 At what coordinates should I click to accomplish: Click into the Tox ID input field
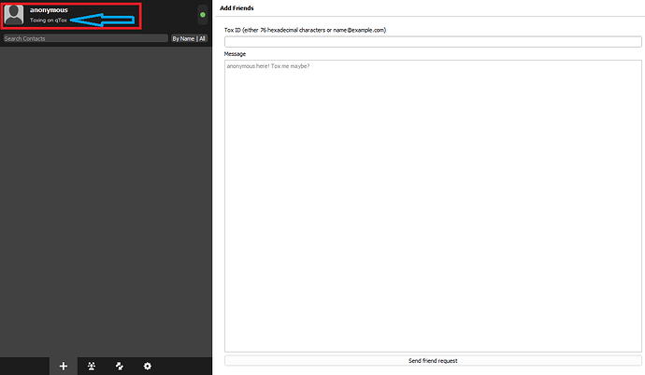point(433,41)
